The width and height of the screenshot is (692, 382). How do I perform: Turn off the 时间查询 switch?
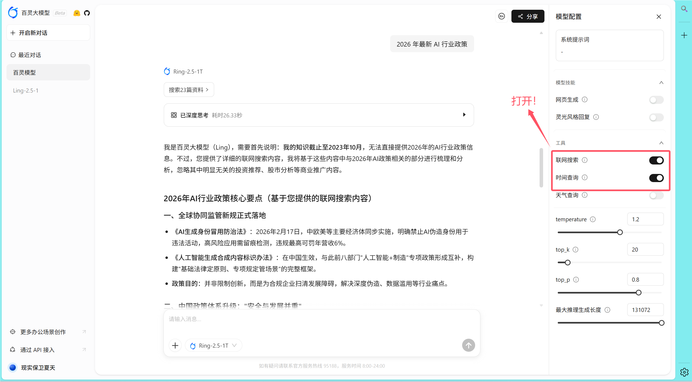[656, 178]
